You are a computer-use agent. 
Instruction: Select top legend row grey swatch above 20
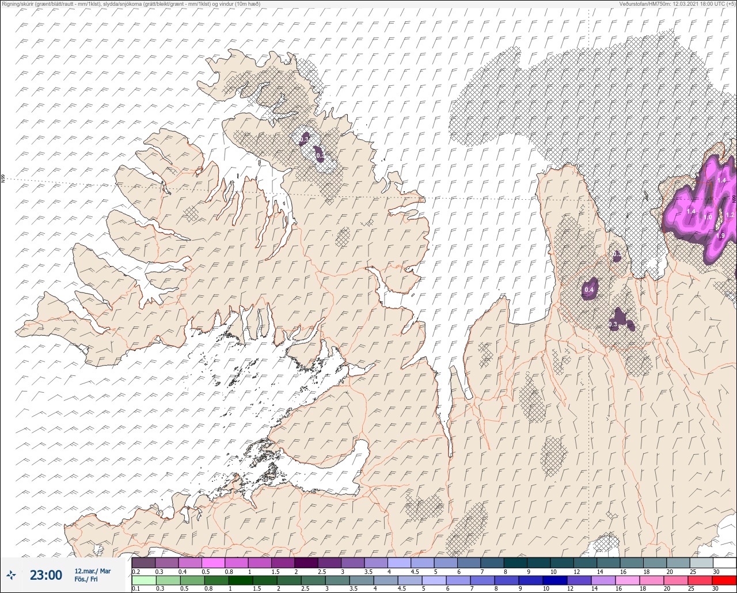678,562
